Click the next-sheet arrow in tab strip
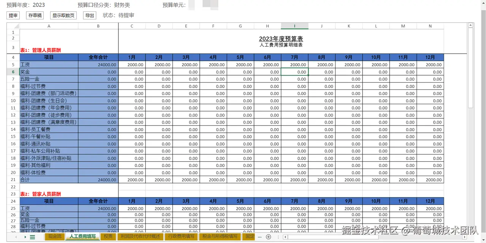486x243 pixels. click(x=25, y=237)
